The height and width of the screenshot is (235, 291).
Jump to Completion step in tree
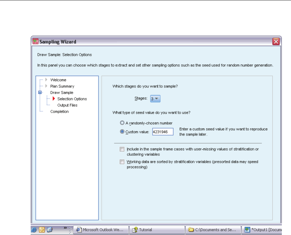click(x=60, y=111)
